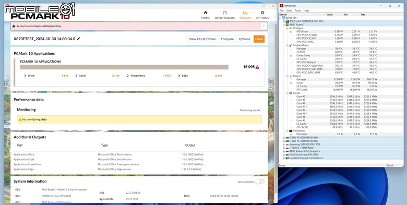Select the Package temperature row

pos(337,49)
